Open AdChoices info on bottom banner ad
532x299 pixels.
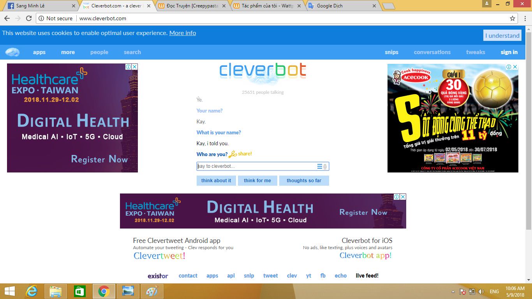point(397,197)
